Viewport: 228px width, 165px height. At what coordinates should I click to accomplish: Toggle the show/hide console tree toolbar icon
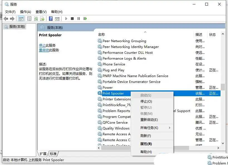[x=21, y=19]
